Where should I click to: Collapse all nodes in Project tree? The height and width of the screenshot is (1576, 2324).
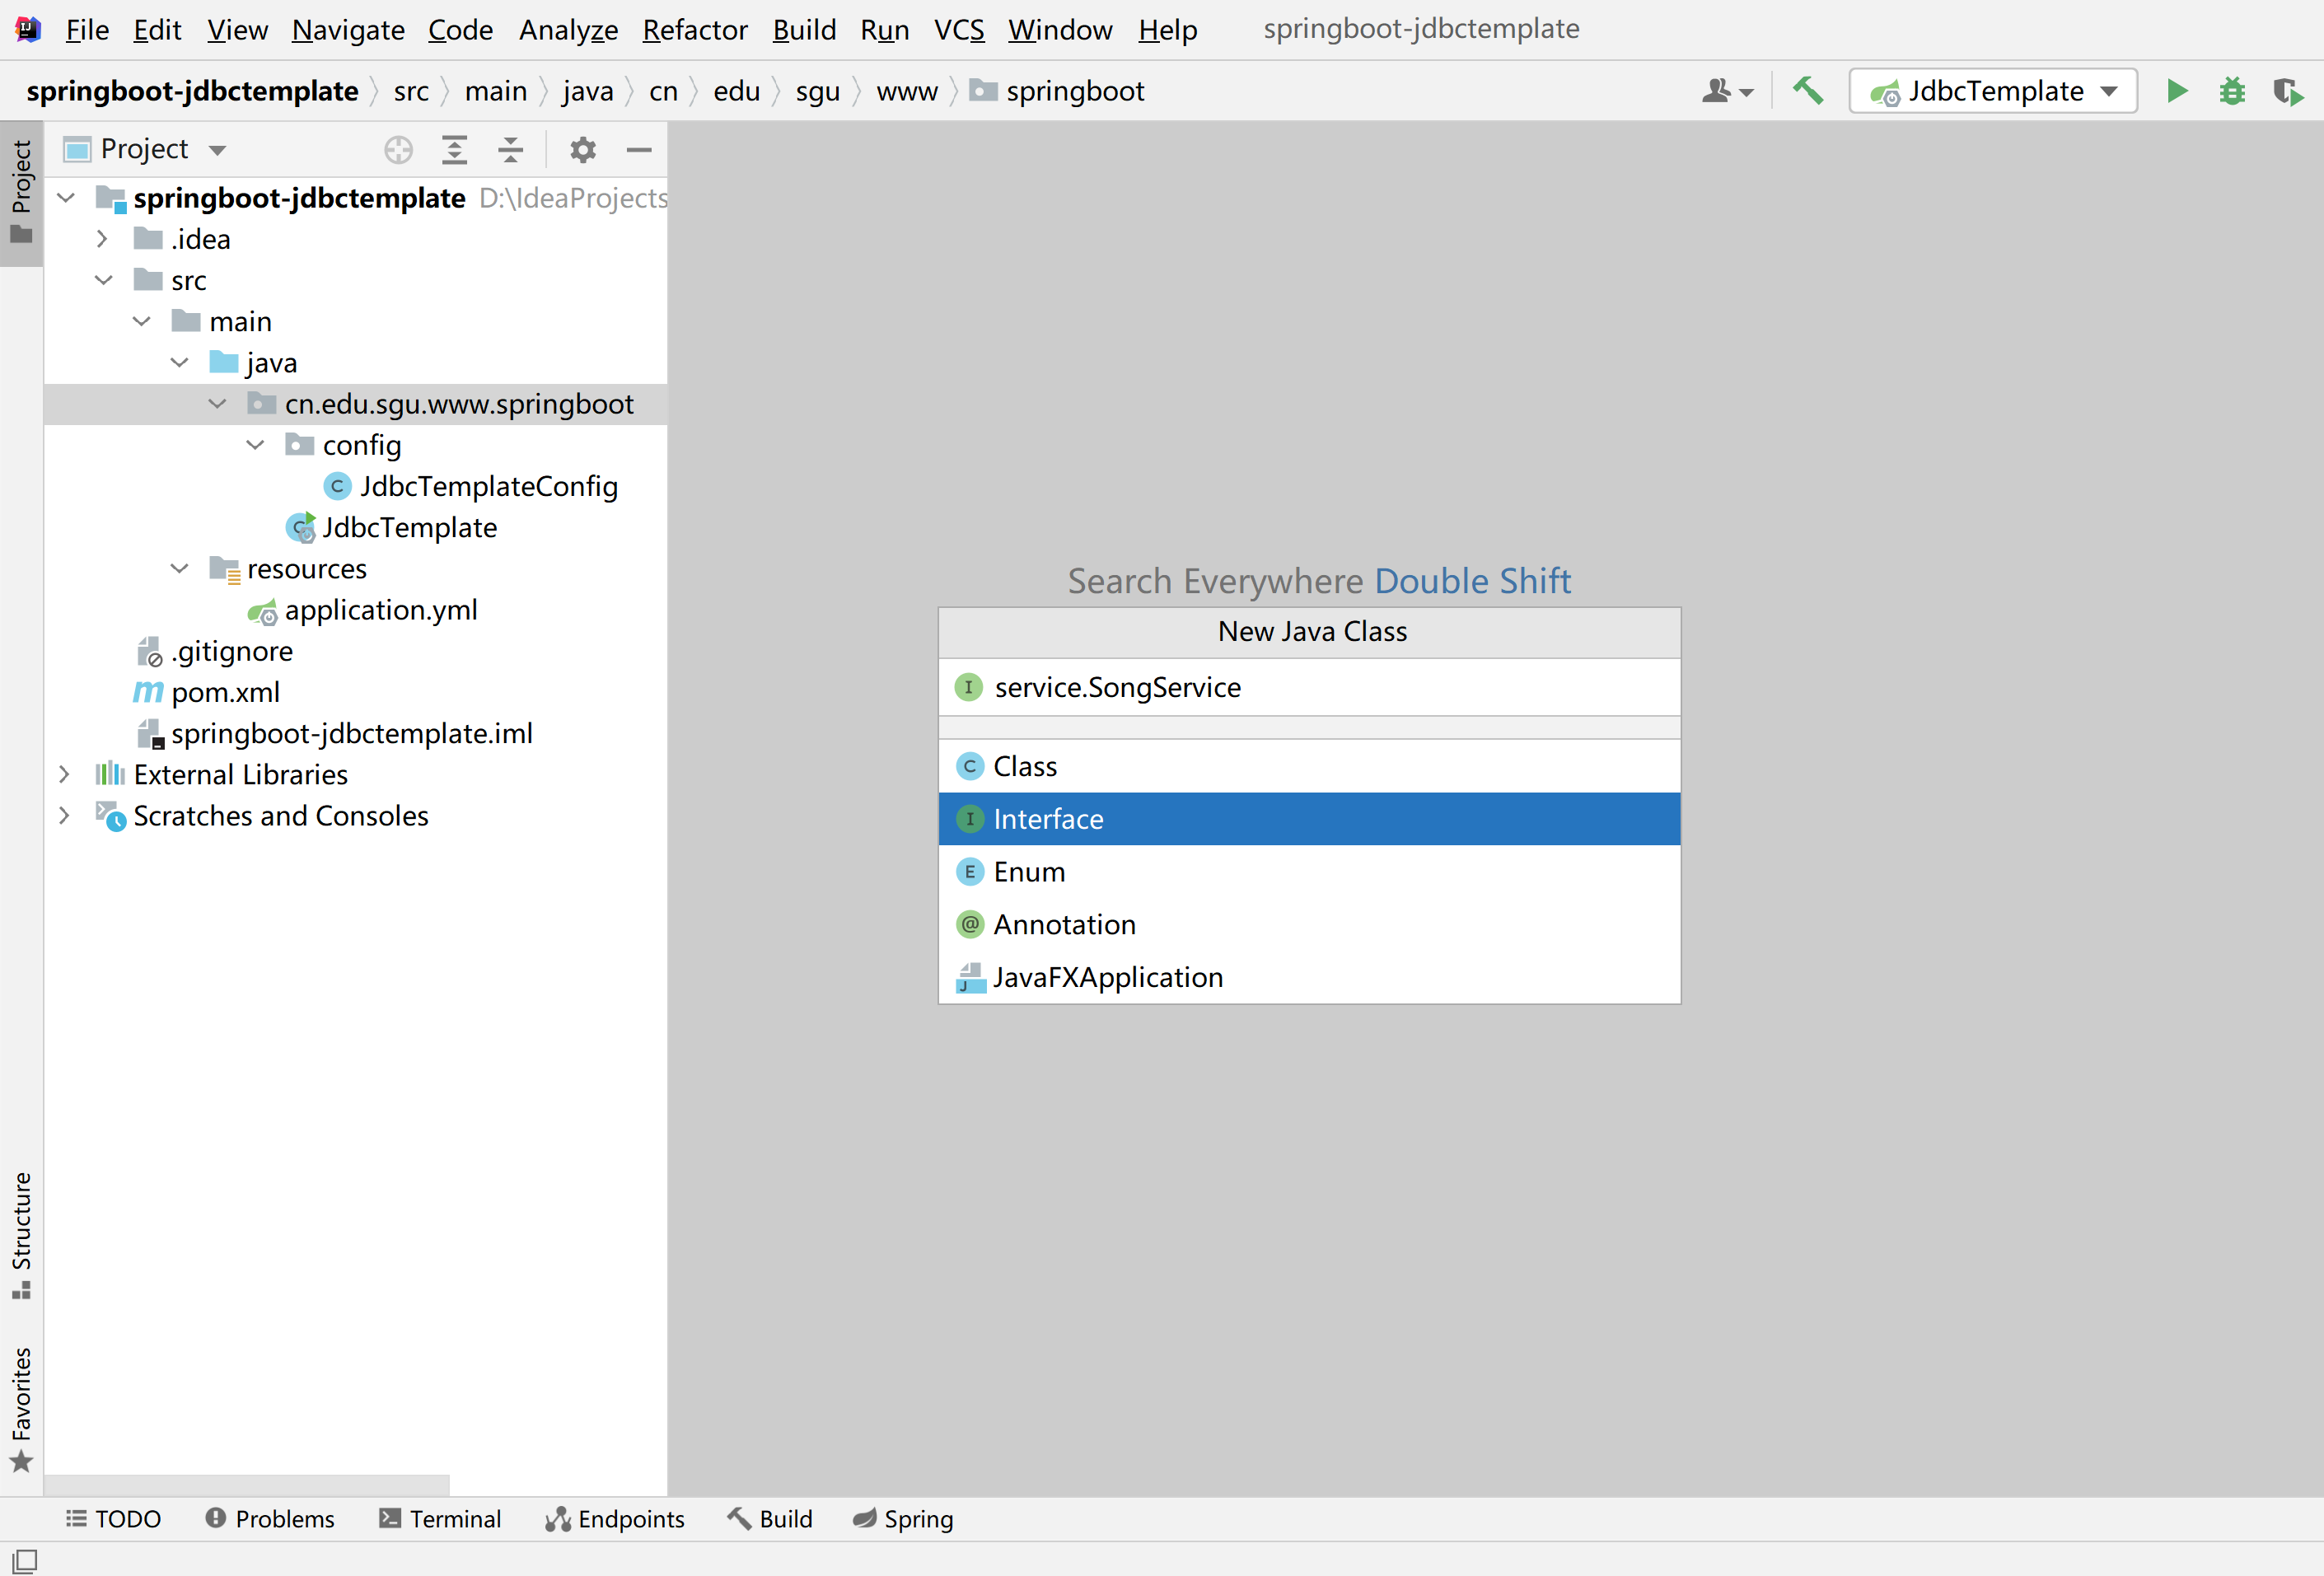(511, 150)
